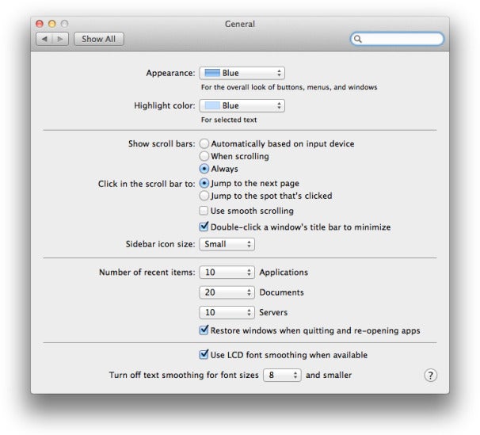Image resolution: width=480 pixels, height=435 pixels.
Task: Click the 'Show scroll bars:' label
Action: pos(162,143)
